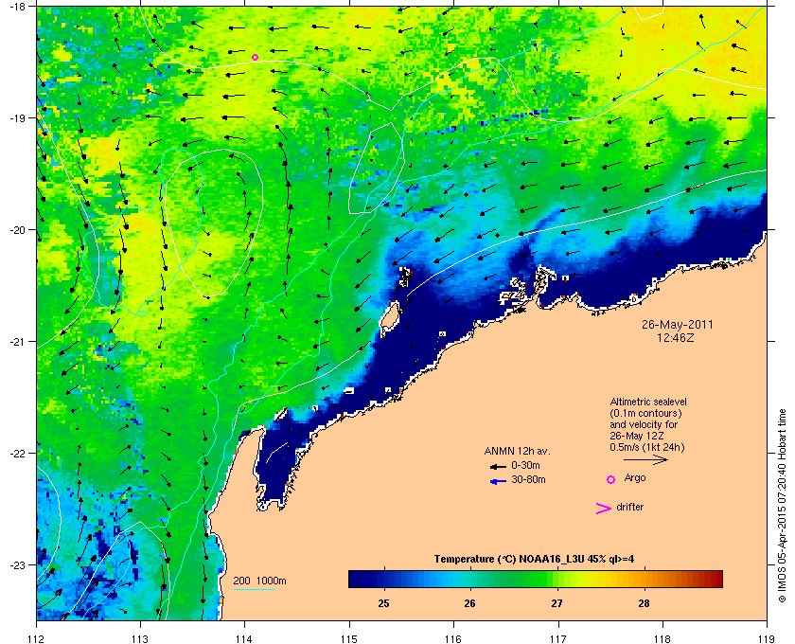Click the date text 26-May-2011
The height and width of the screenshot is (644, 795).
click(x=678, y=324)
